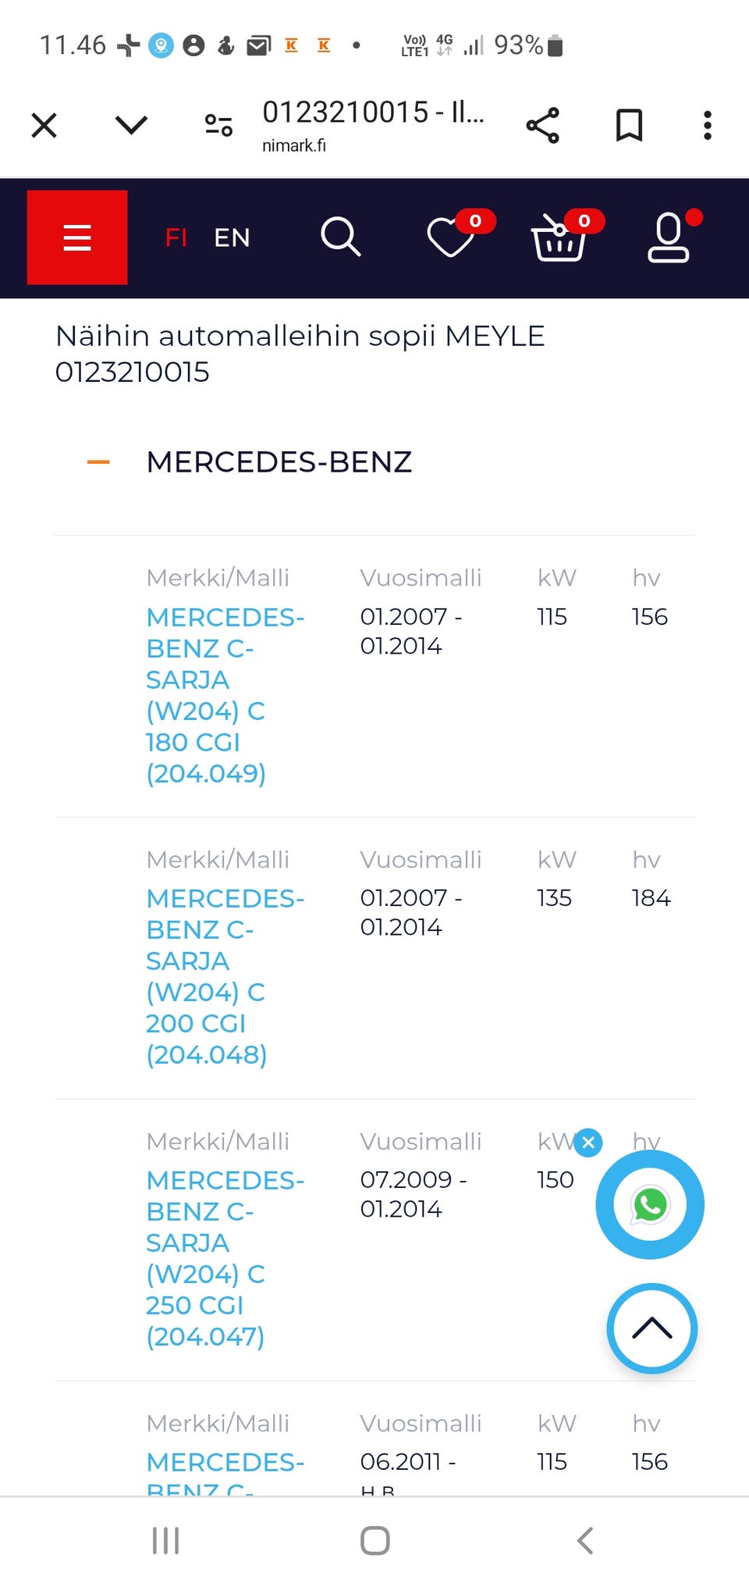749x1583 pixels.
Task: Open C 200 CGI (204.048) model link
Action: [x=207, y=976]
